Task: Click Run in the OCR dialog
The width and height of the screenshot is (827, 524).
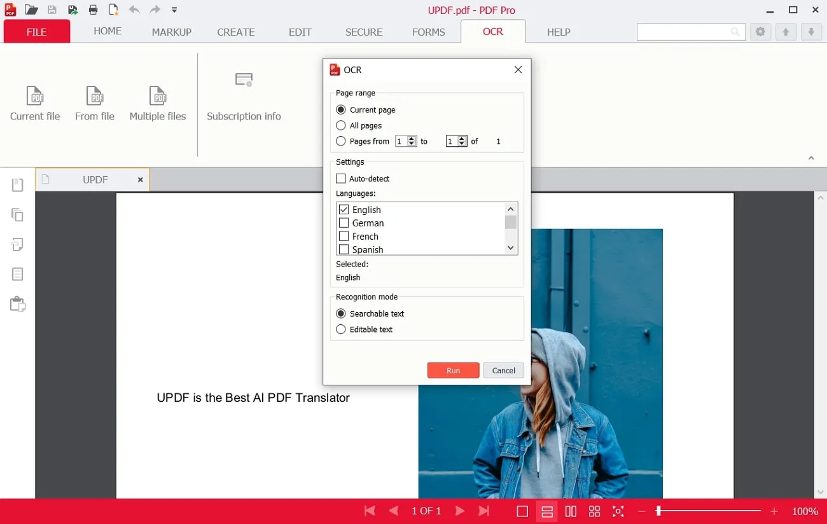Action: (453, 370)
